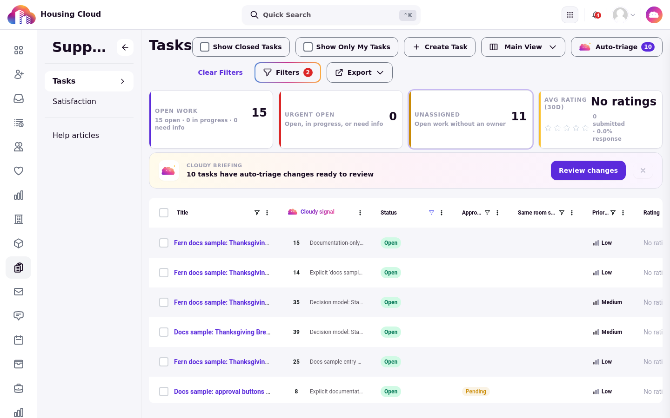Open the cube package sidebar icon
The height and width of the screenshot is (418, 670).
[x=19, y=243]
